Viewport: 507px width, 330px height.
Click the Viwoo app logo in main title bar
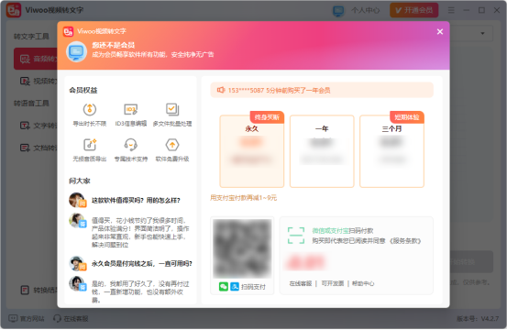[14, 10]
